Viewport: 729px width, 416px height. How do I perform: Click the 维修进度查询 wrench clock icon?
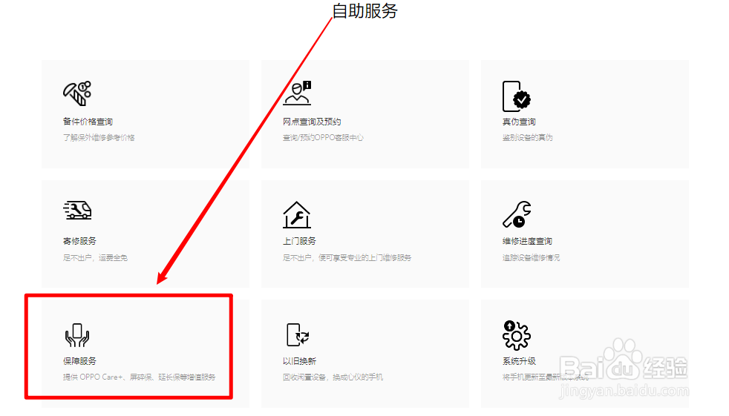[x=517, y=214]
